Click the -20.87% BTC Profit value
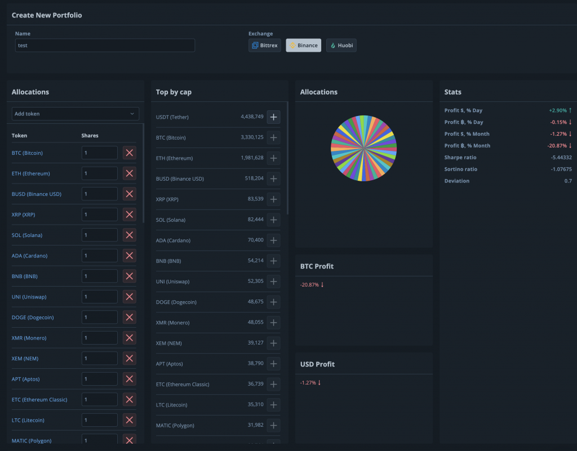Image resolution: width=577 pixels, height=451 pixels. [309, 285]
